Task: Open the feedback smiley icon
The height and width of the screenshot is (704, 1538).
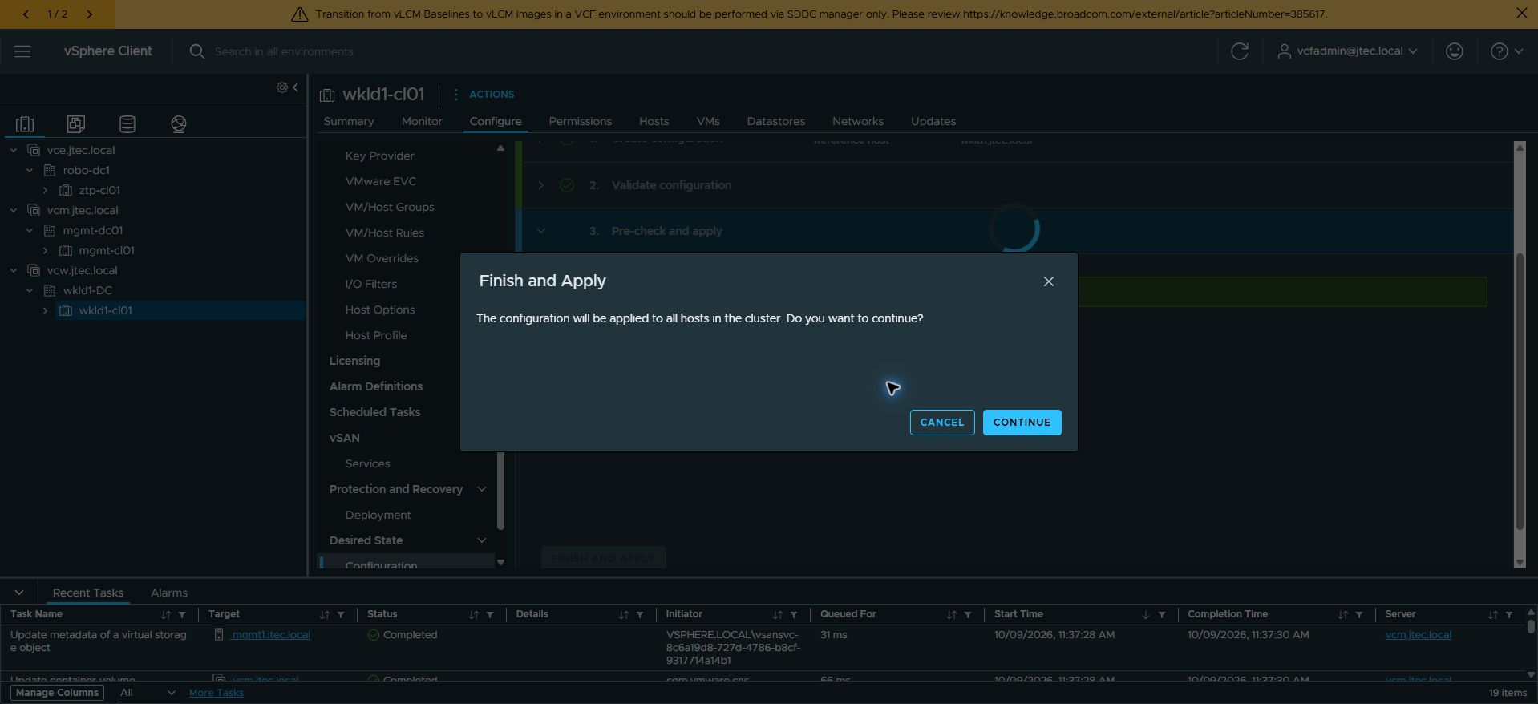Action: 1454,51
